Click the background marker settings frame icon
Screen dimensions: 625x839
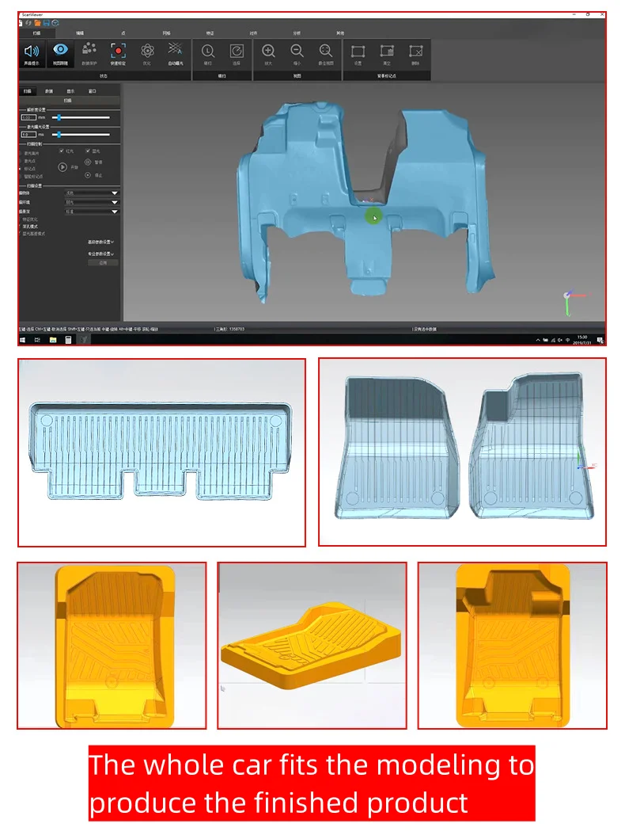click(x=358, y=51)
